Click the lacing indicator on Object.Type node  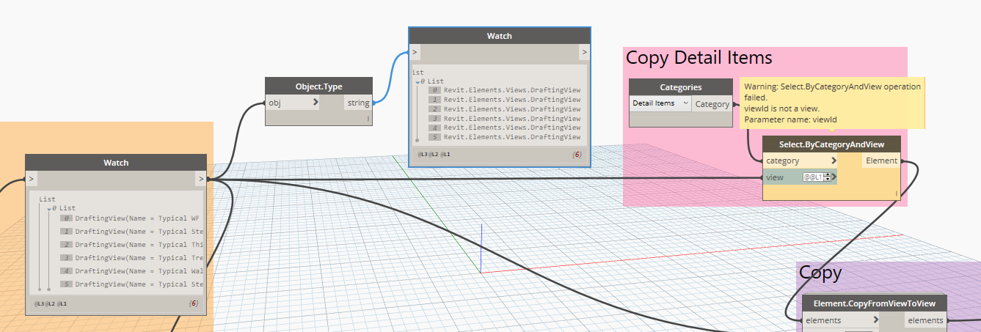click(368, 118)
